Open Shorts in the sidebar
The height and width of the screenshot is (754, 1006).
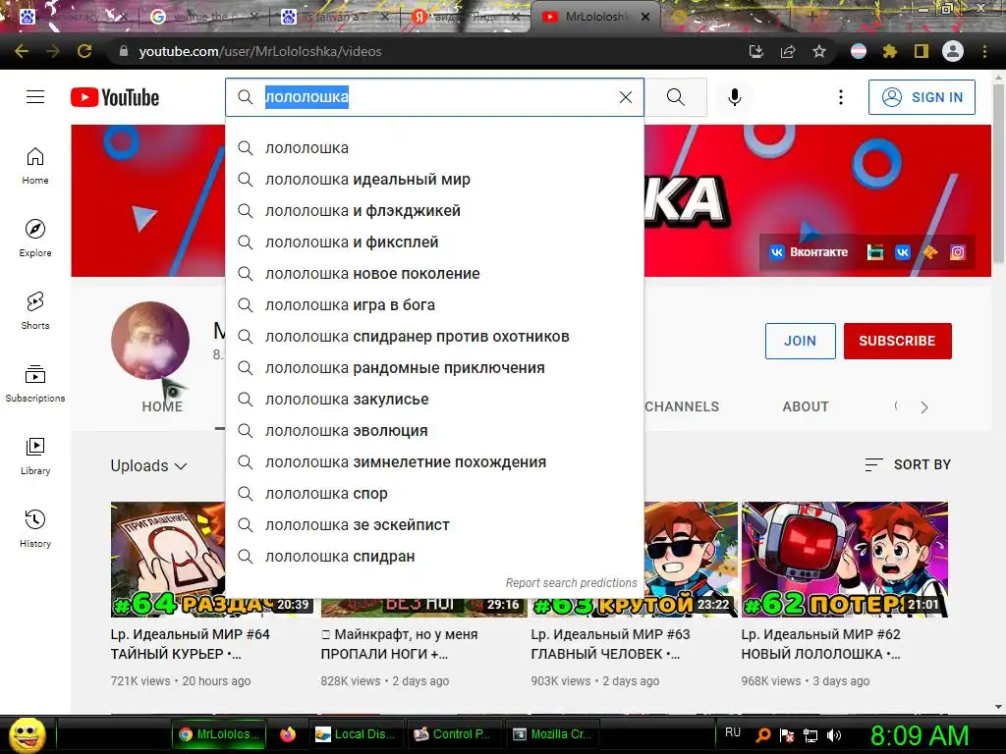(35, 311)
